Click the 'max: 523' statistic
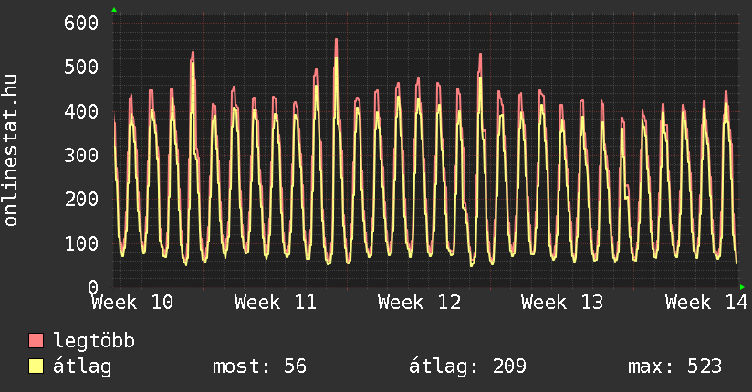The image size is (752, 392). pyautogui.click(x=674, y=366)
